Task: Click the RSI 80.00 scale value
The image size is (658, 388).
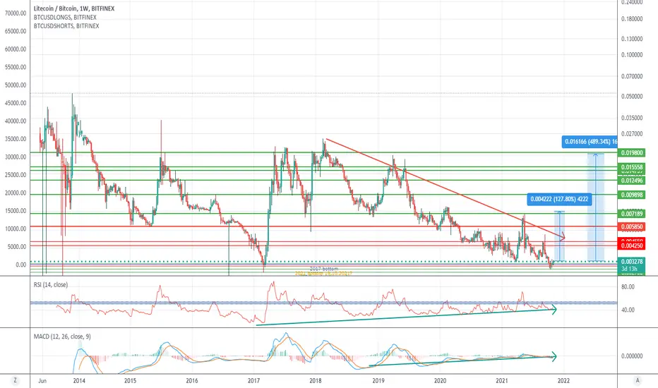Action: click(x=628, y=287)
